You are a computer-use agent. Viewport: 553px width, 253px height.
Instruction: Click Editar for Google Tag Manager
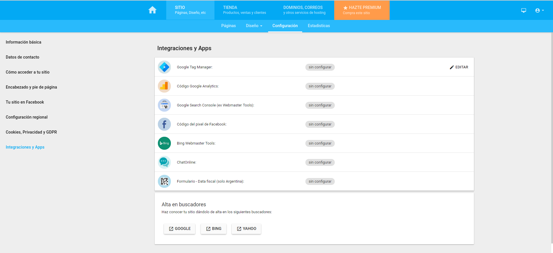(459, 67)
